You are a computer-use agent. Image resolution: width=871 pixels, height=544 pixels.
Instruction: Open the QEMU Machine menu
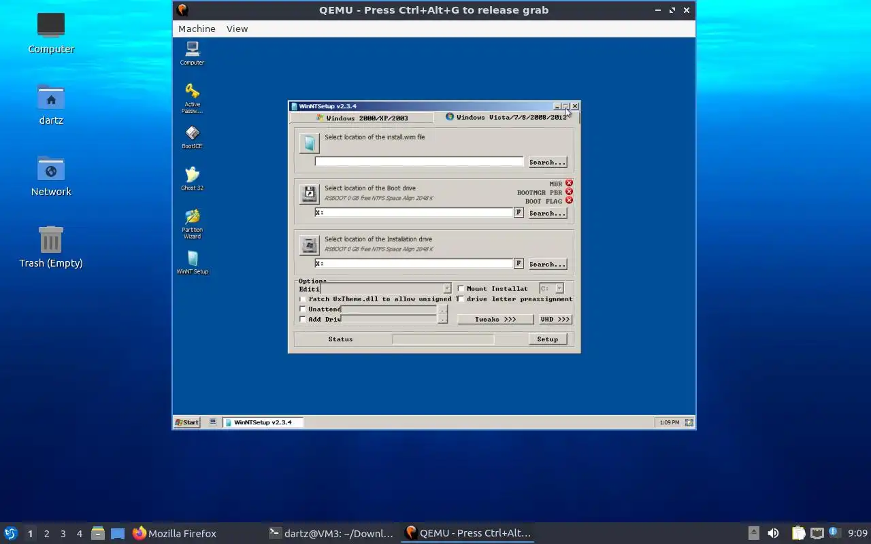[197, 29]
